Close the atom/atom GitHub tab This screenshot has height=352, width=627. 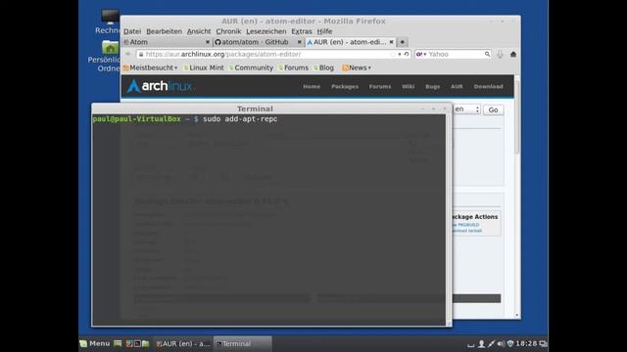click(299, 42)
